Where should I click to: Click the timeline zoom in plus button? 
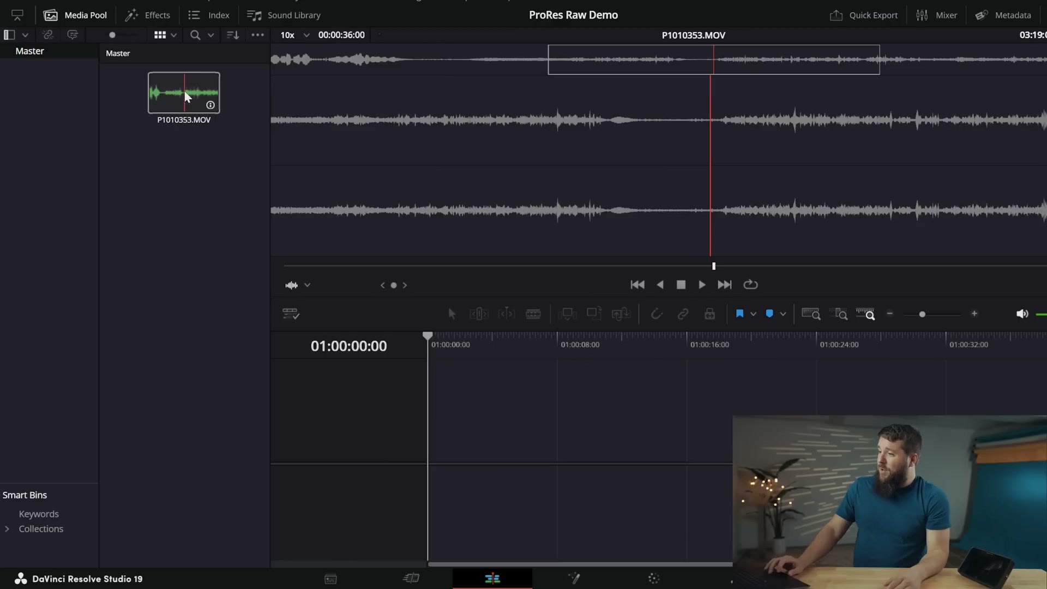point(974,314)
